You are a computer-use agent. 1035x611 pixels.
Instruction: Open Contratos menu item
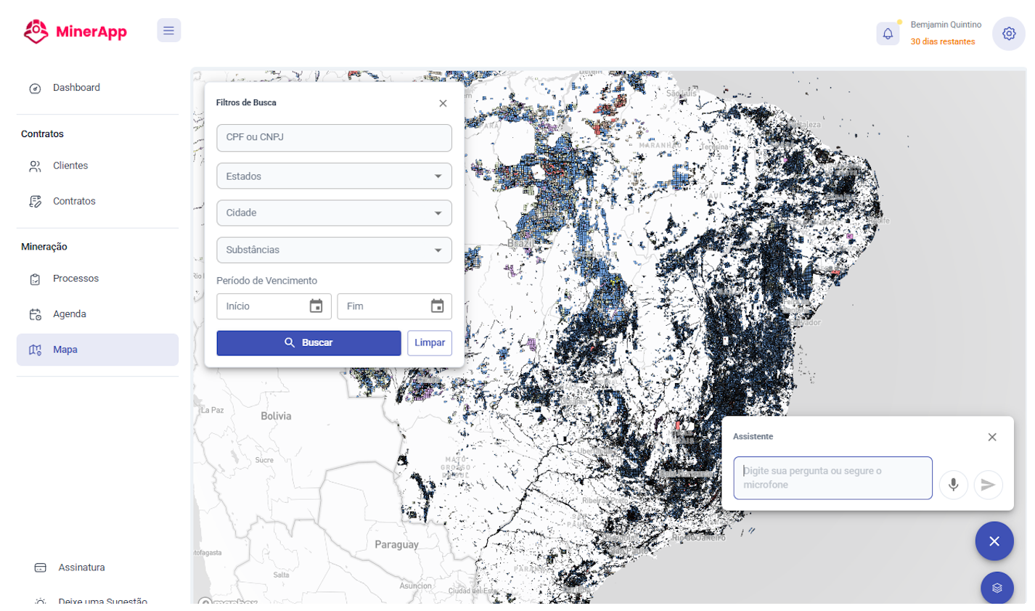[97, 202]
